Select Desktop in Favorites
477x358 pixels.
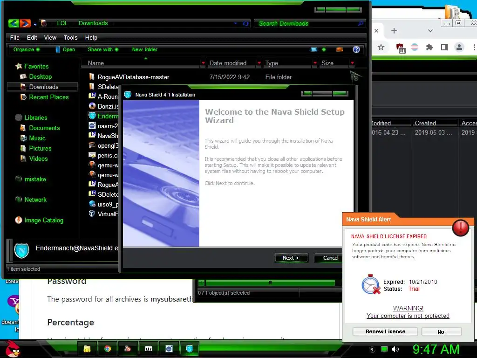(x=40, y=76)
